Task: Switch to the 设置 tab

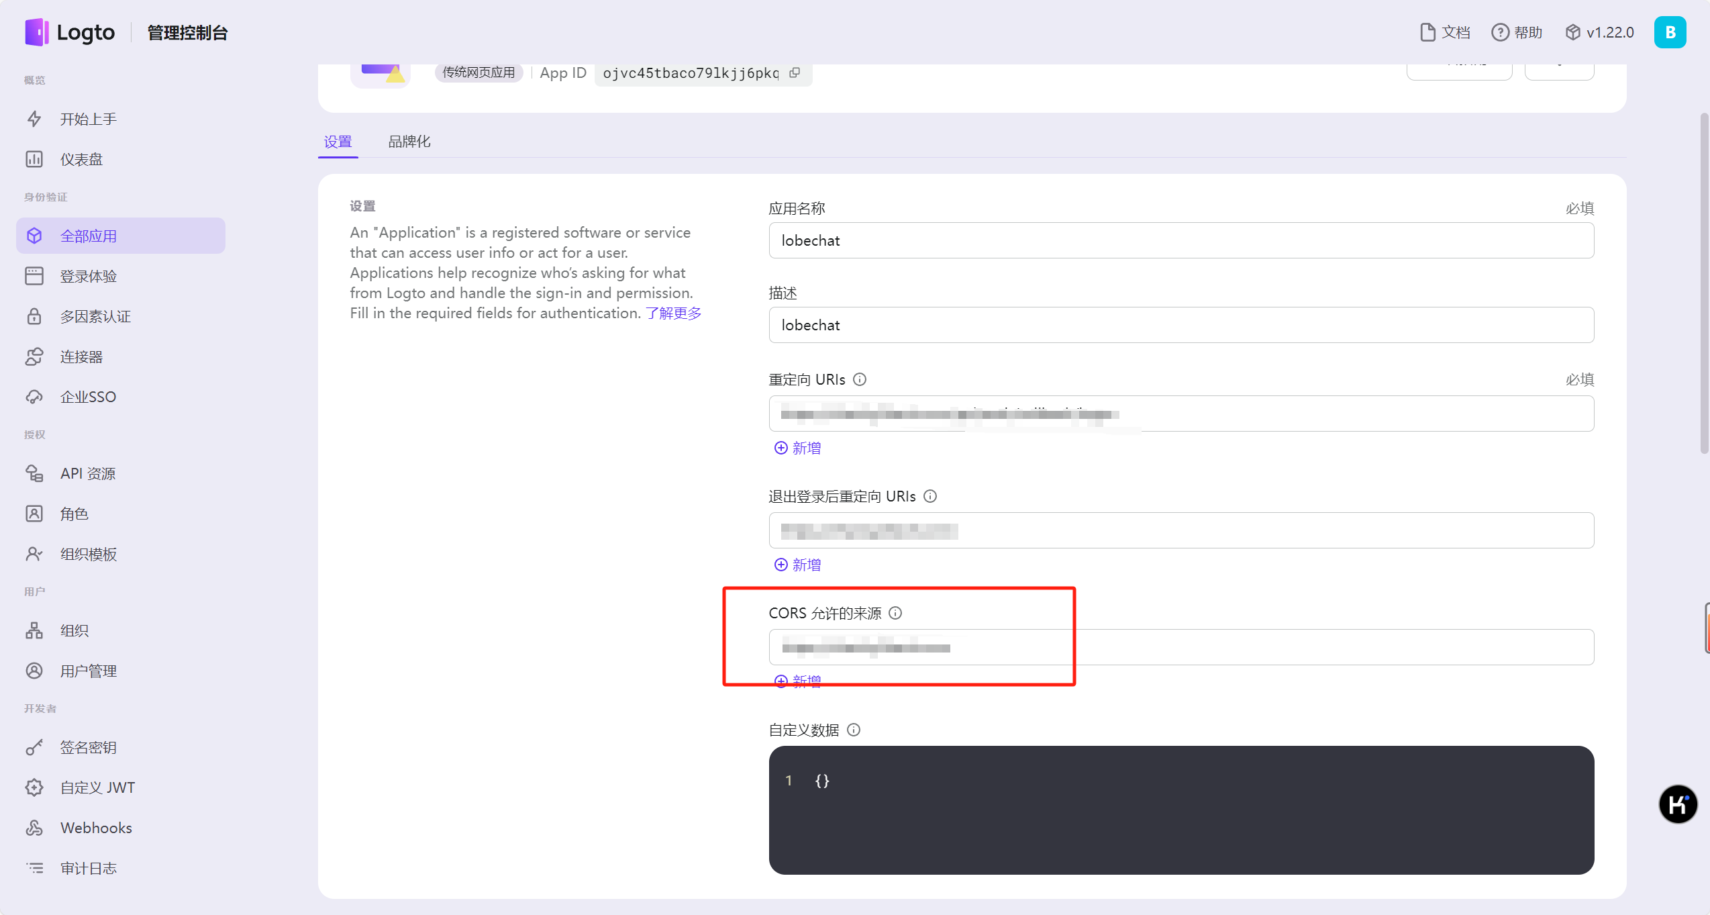Action: [x=338, y=142]
